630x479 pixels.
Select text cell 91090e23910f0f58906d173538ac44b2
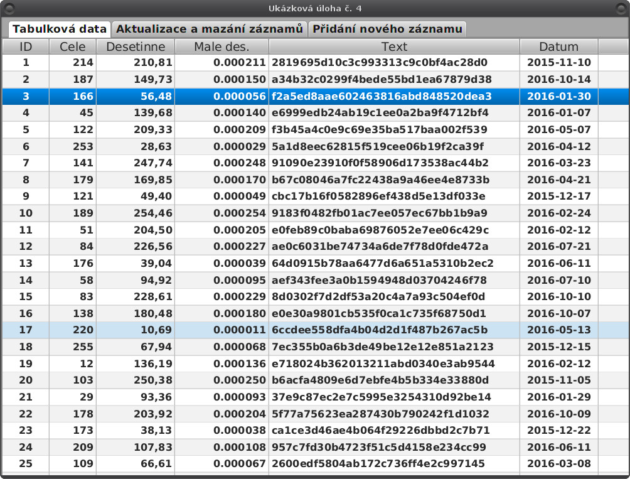[x=394, y=163]
